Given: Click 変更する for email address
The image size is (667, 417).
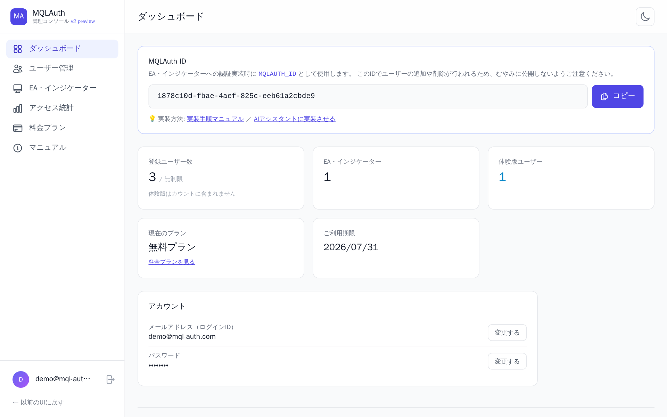Looking at the screenshot, I should [x=507, y=333].
